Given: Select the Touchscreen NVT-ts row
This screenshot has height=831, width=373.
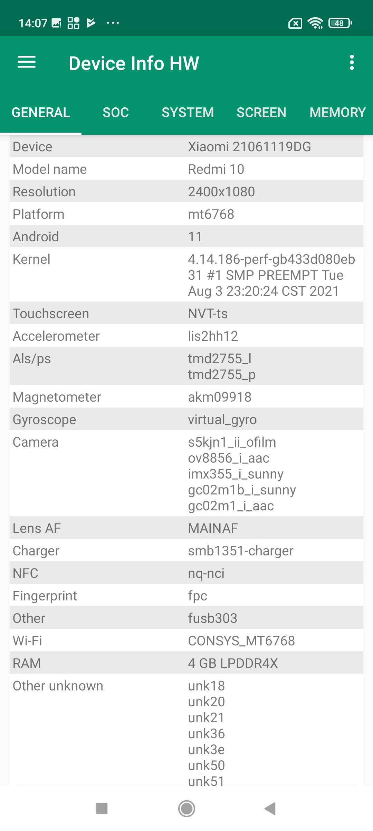Looking at the screenshot, I should coord(186,314).
